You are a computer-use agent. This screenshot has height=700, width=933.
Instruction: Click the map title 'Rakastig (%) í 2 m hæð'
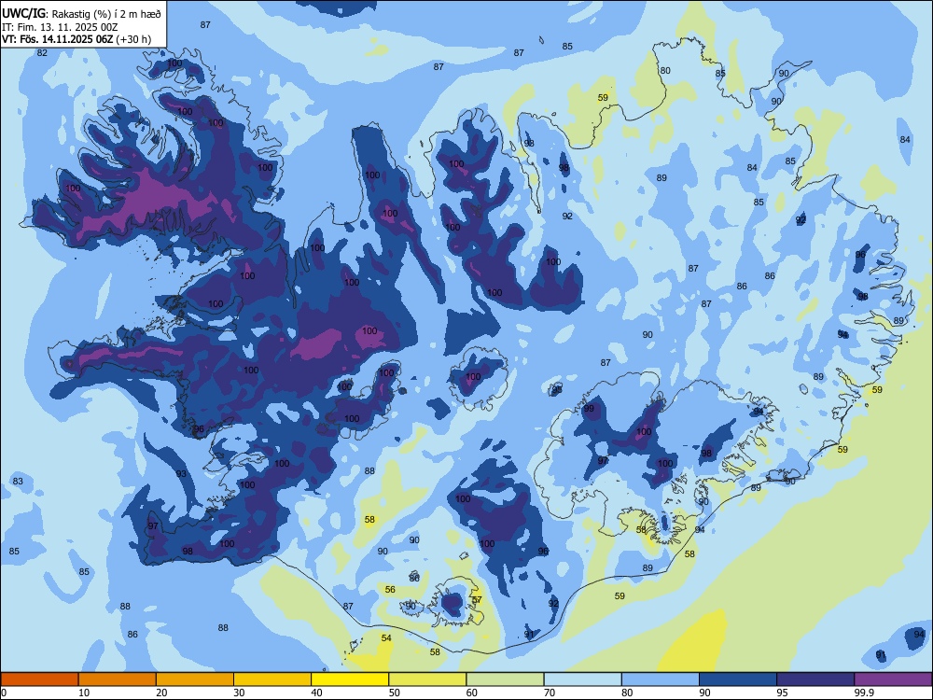pos(106,13)
